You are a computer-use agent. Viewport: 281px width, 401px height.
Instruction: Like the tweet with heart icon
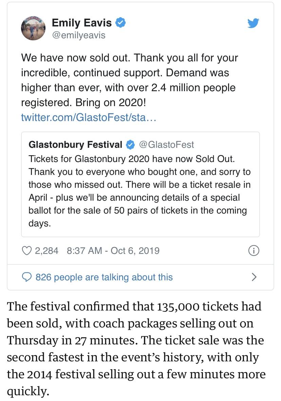[x=26, y=250]
